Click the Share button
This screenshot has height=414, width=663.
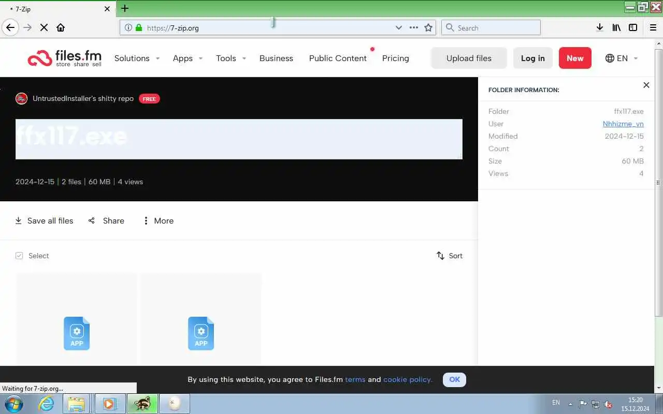[x=106, y=220]
